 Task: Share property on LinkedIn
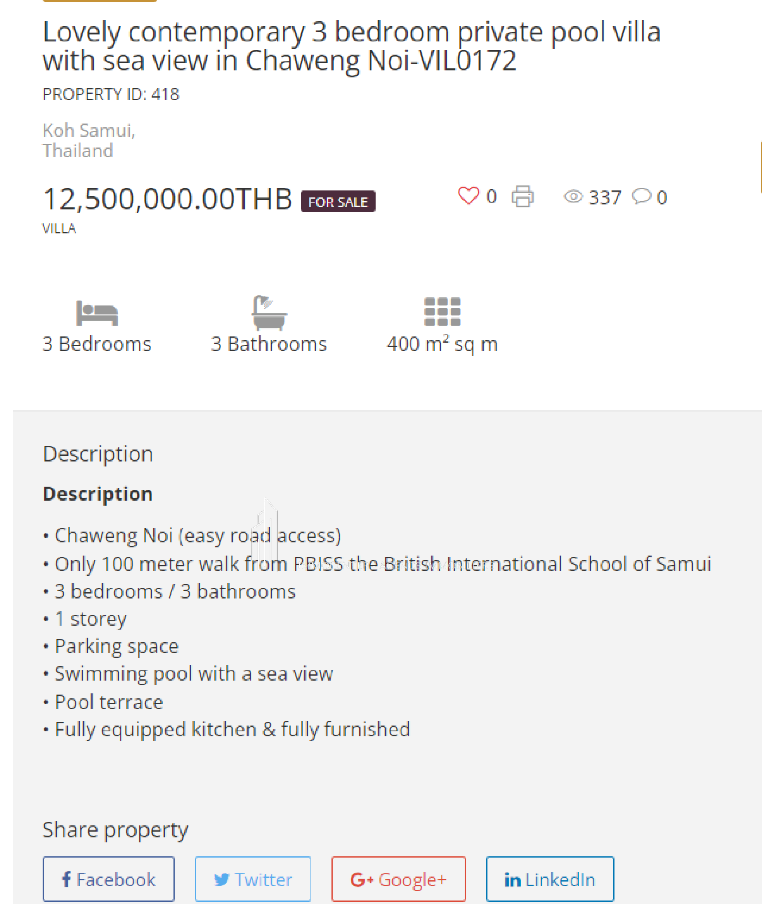pos(550,879)
